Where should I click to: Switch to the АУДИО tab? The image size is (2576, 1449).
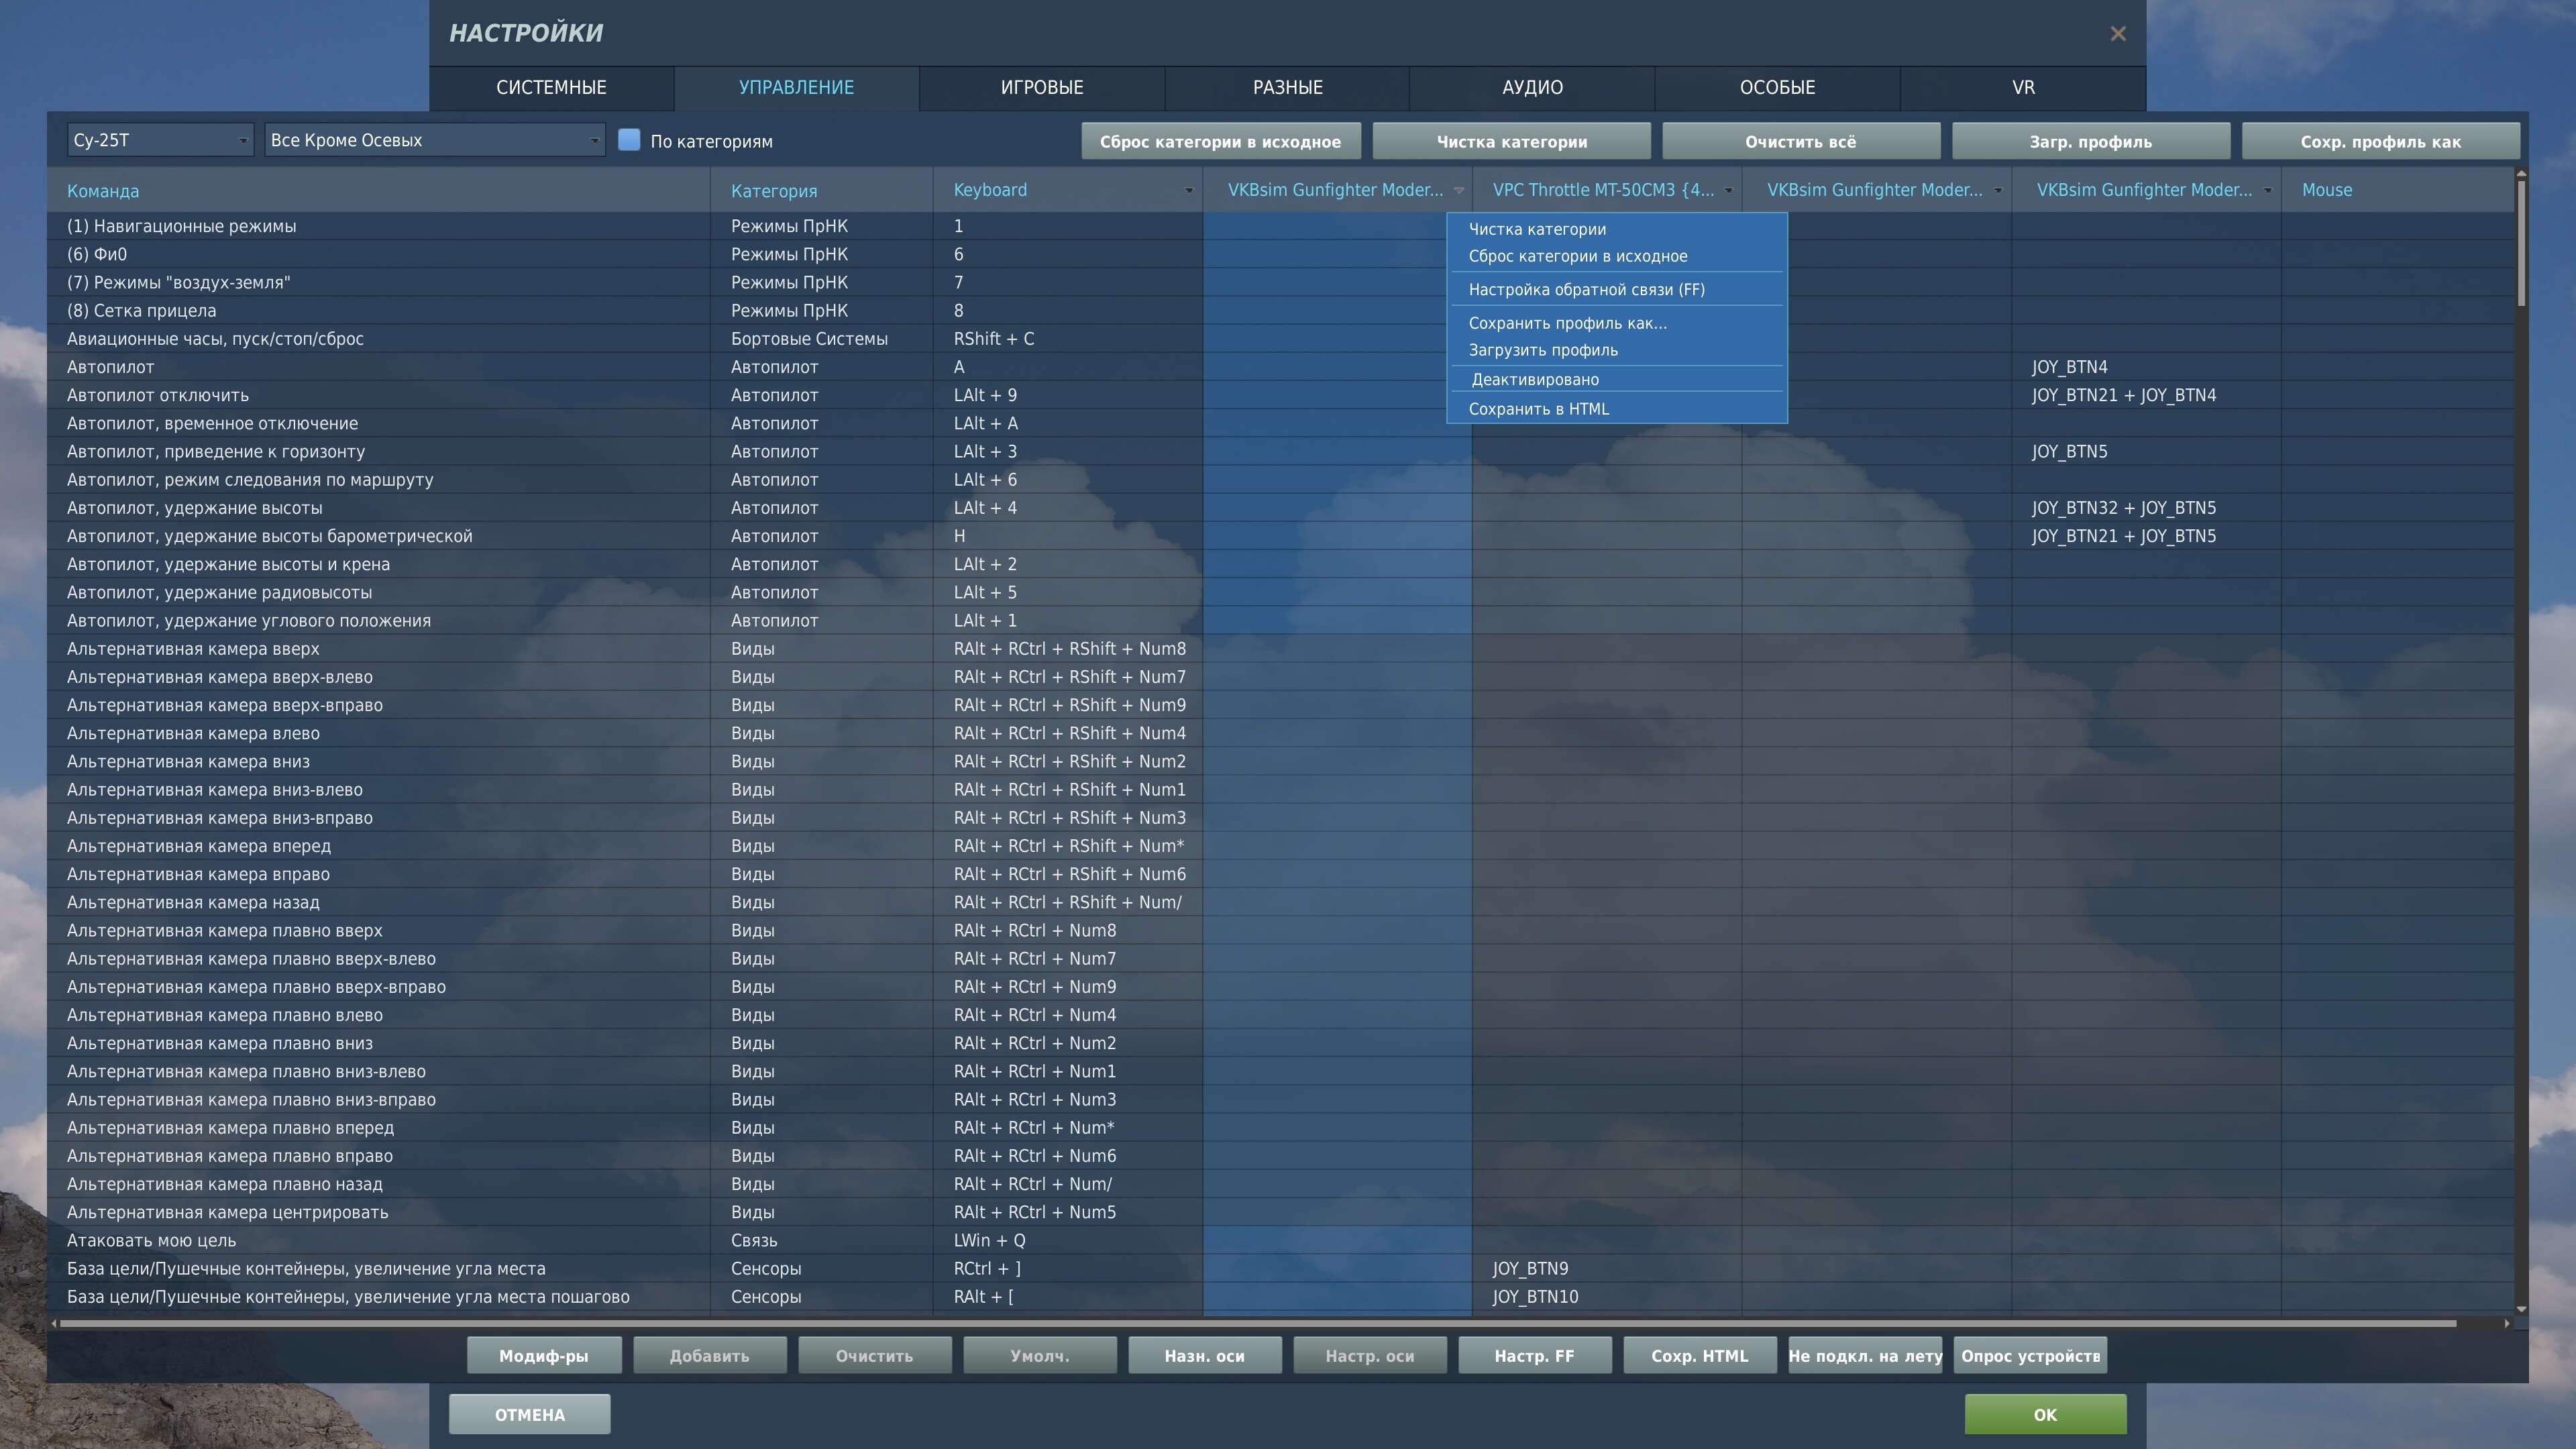point(1532,88)
